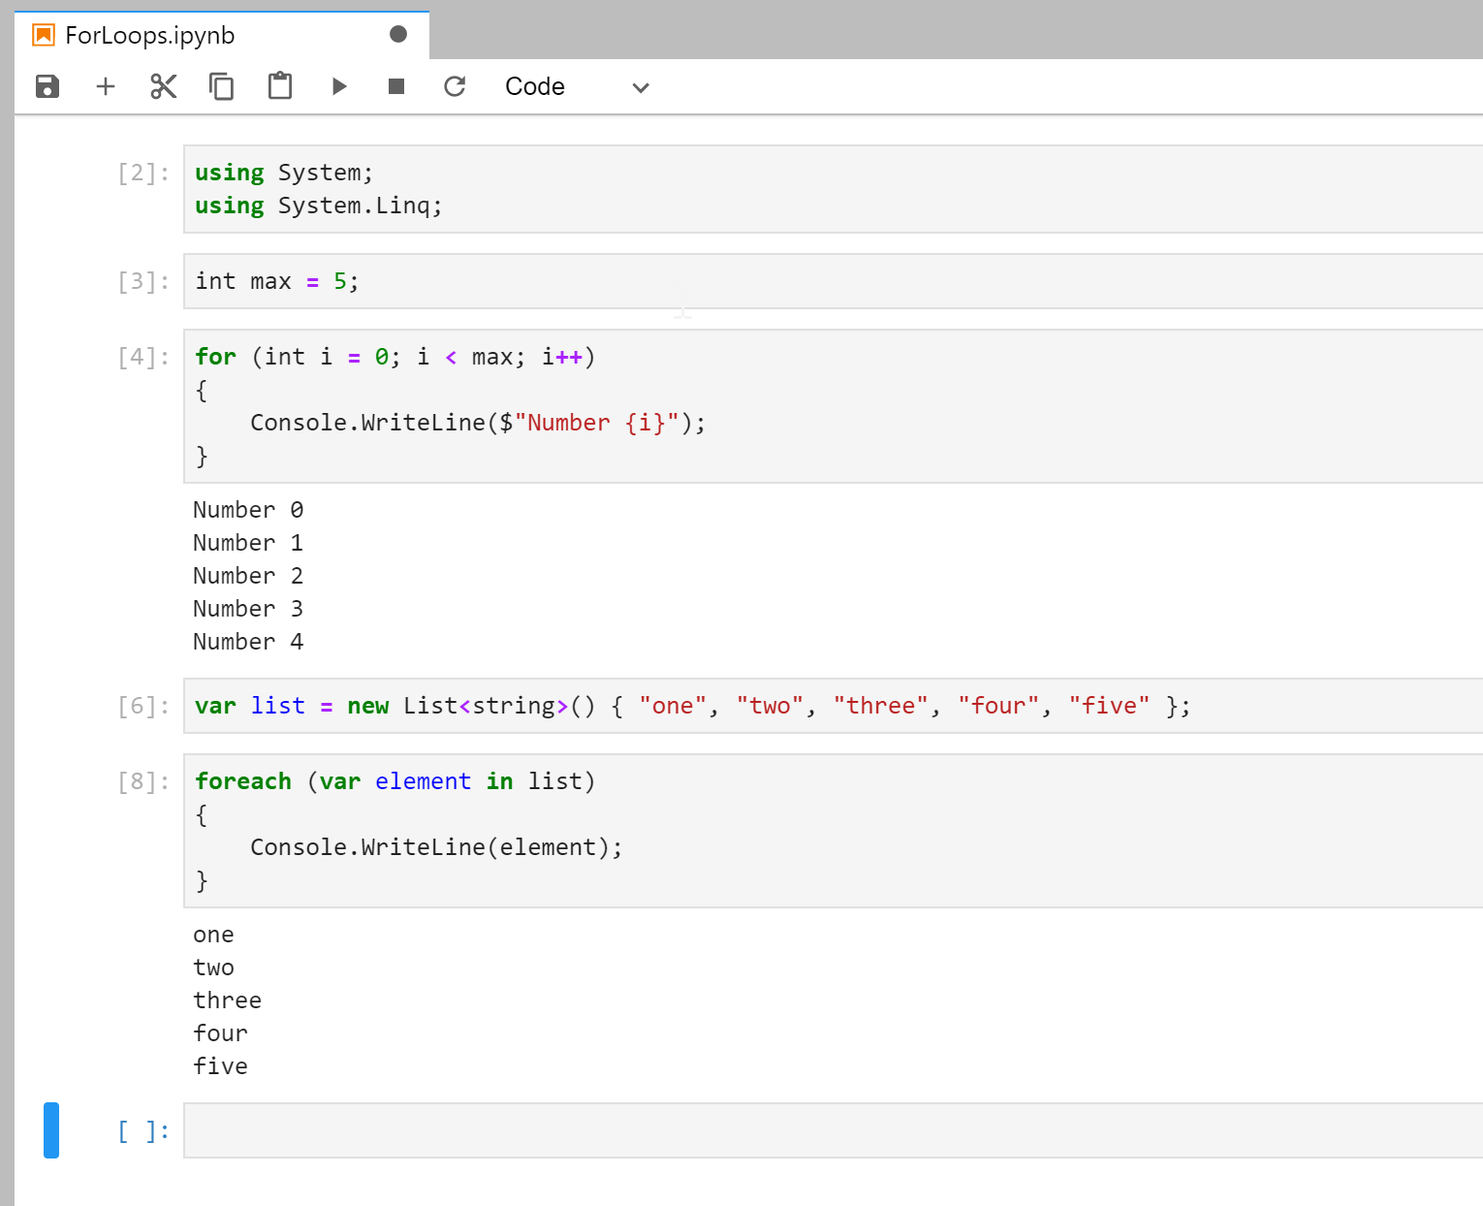The height and width of the screenshot is (1206, 1483).
Task: Click the "five" string in list cell
Action: (1109, 706)
